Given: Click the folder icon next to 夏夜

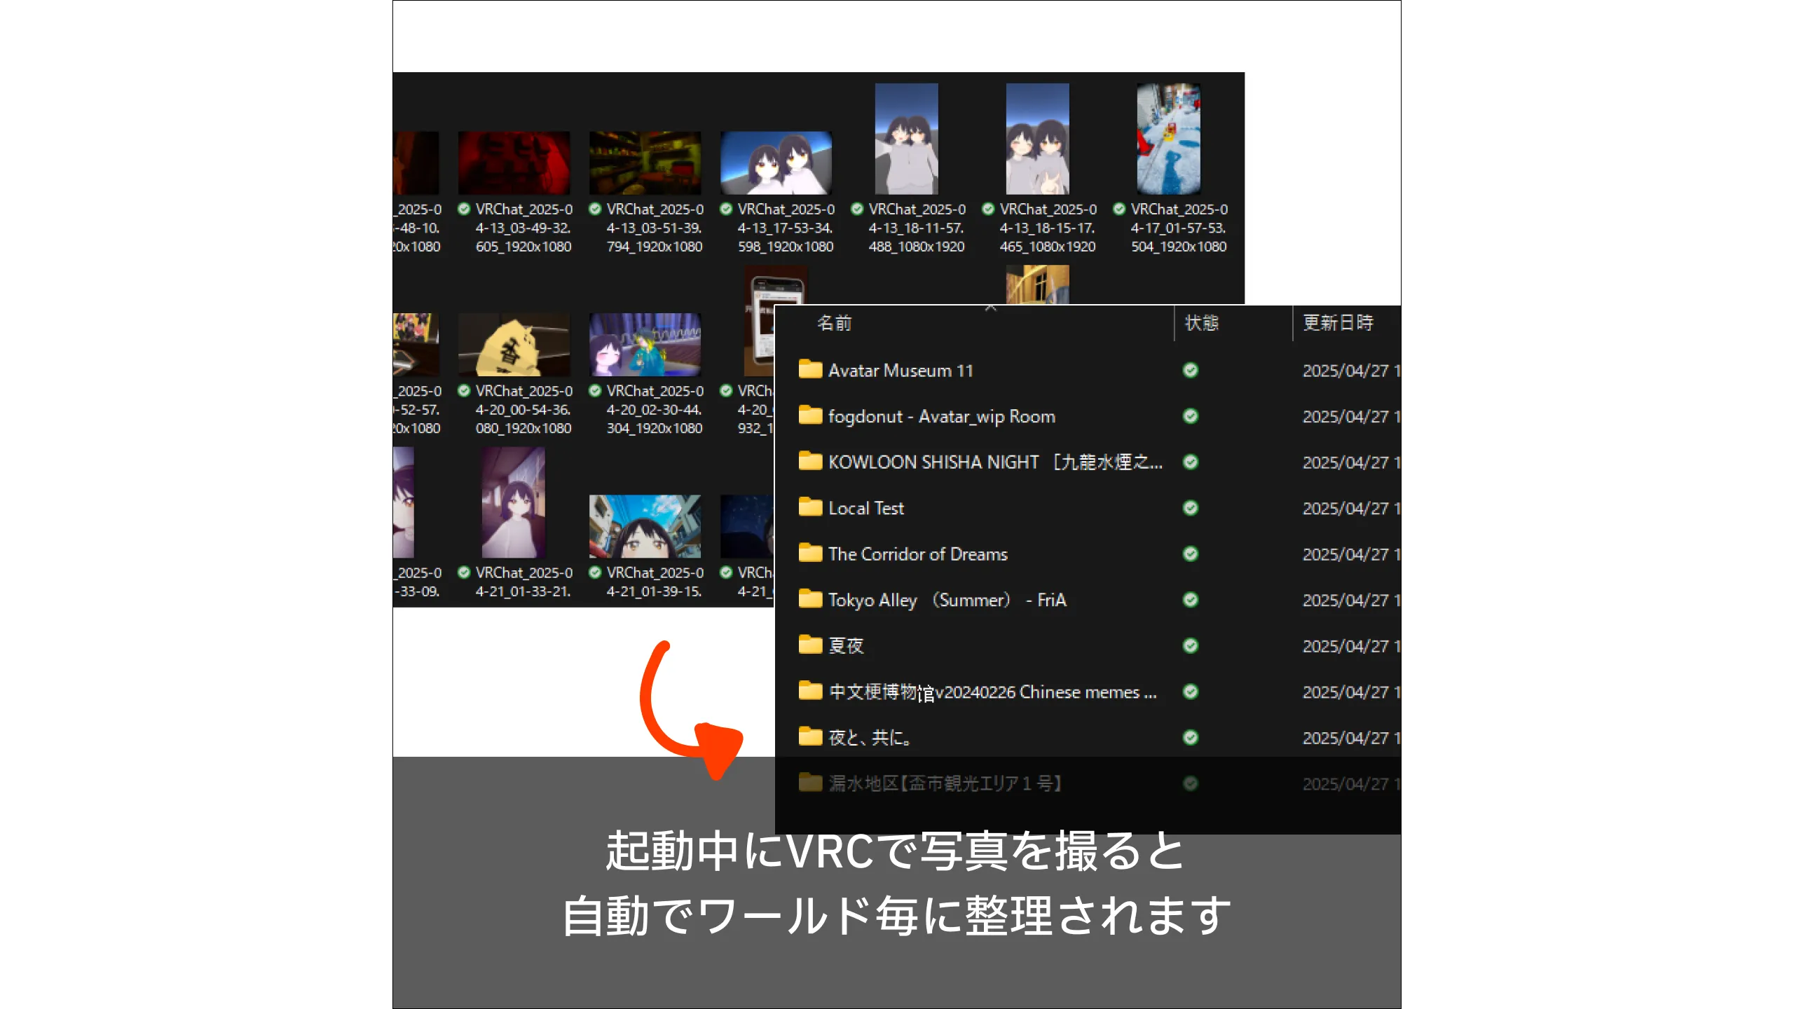Looking at the screenshot, I should pyautogui.click(x=809, y=645).
